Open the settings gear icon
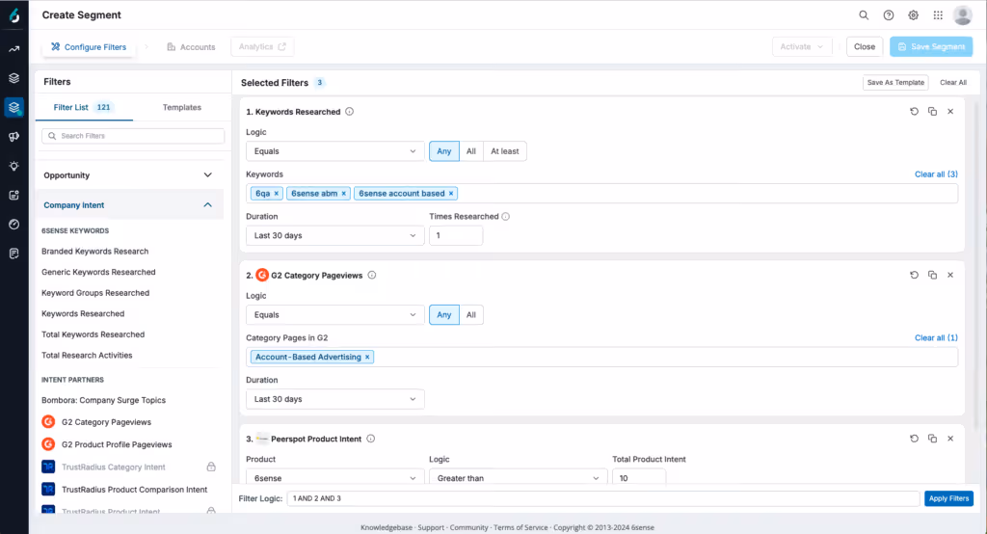The width and height of the screenshot is (987, 534). click(914, 15)
